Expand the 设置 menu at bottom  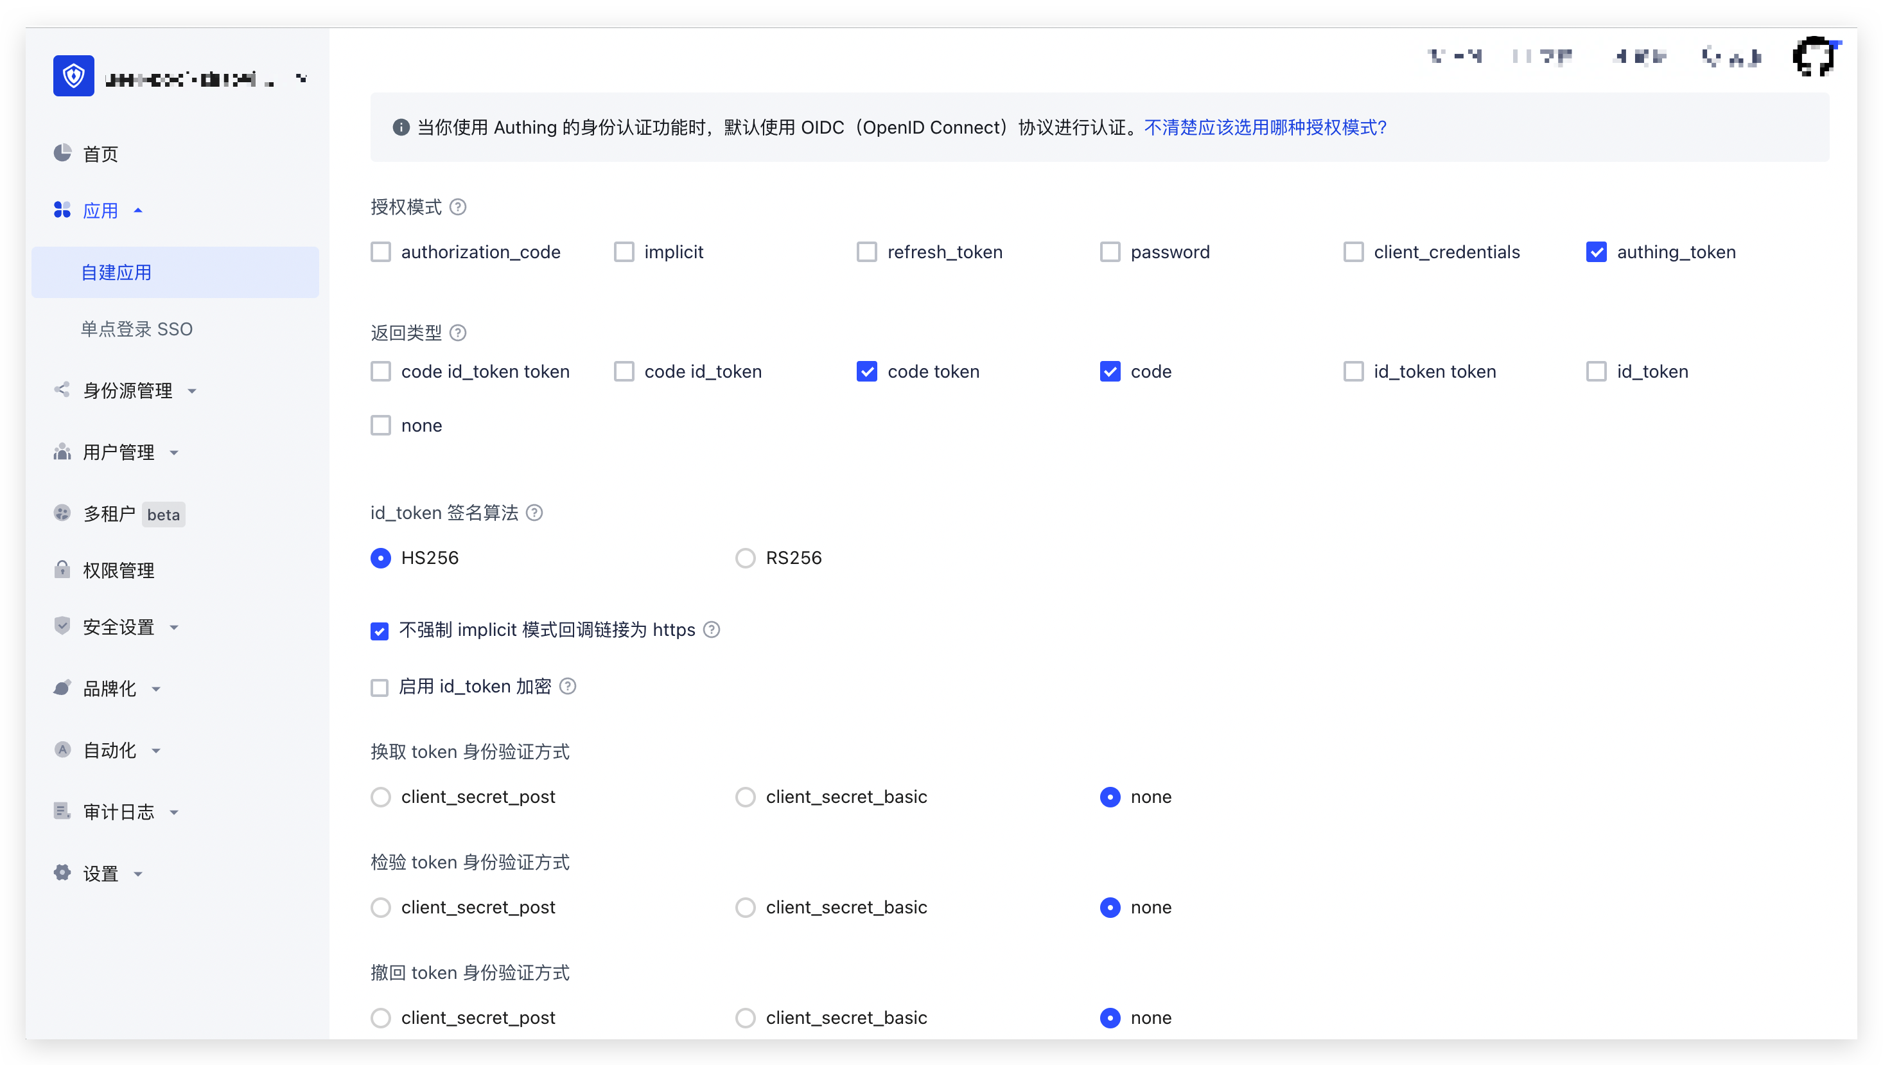click(x=138, y=873)
